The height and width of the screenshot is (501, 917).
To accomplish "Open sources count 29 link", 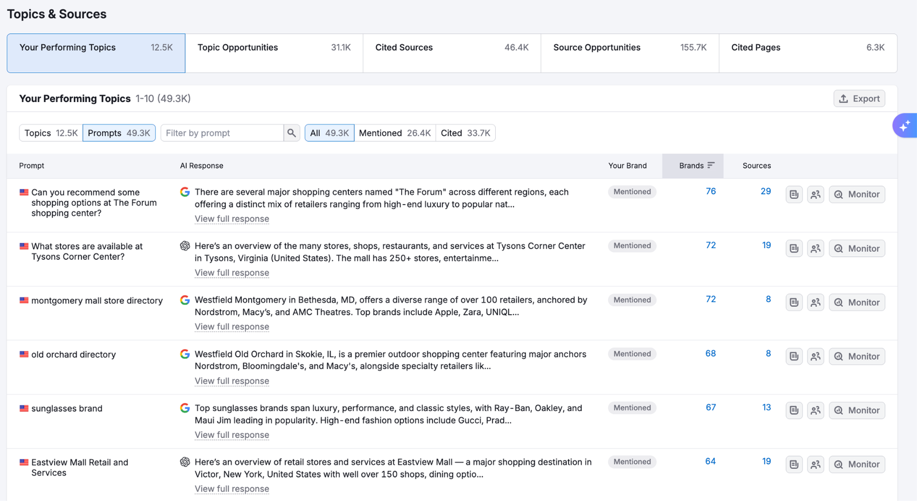I will pos(766,191).
